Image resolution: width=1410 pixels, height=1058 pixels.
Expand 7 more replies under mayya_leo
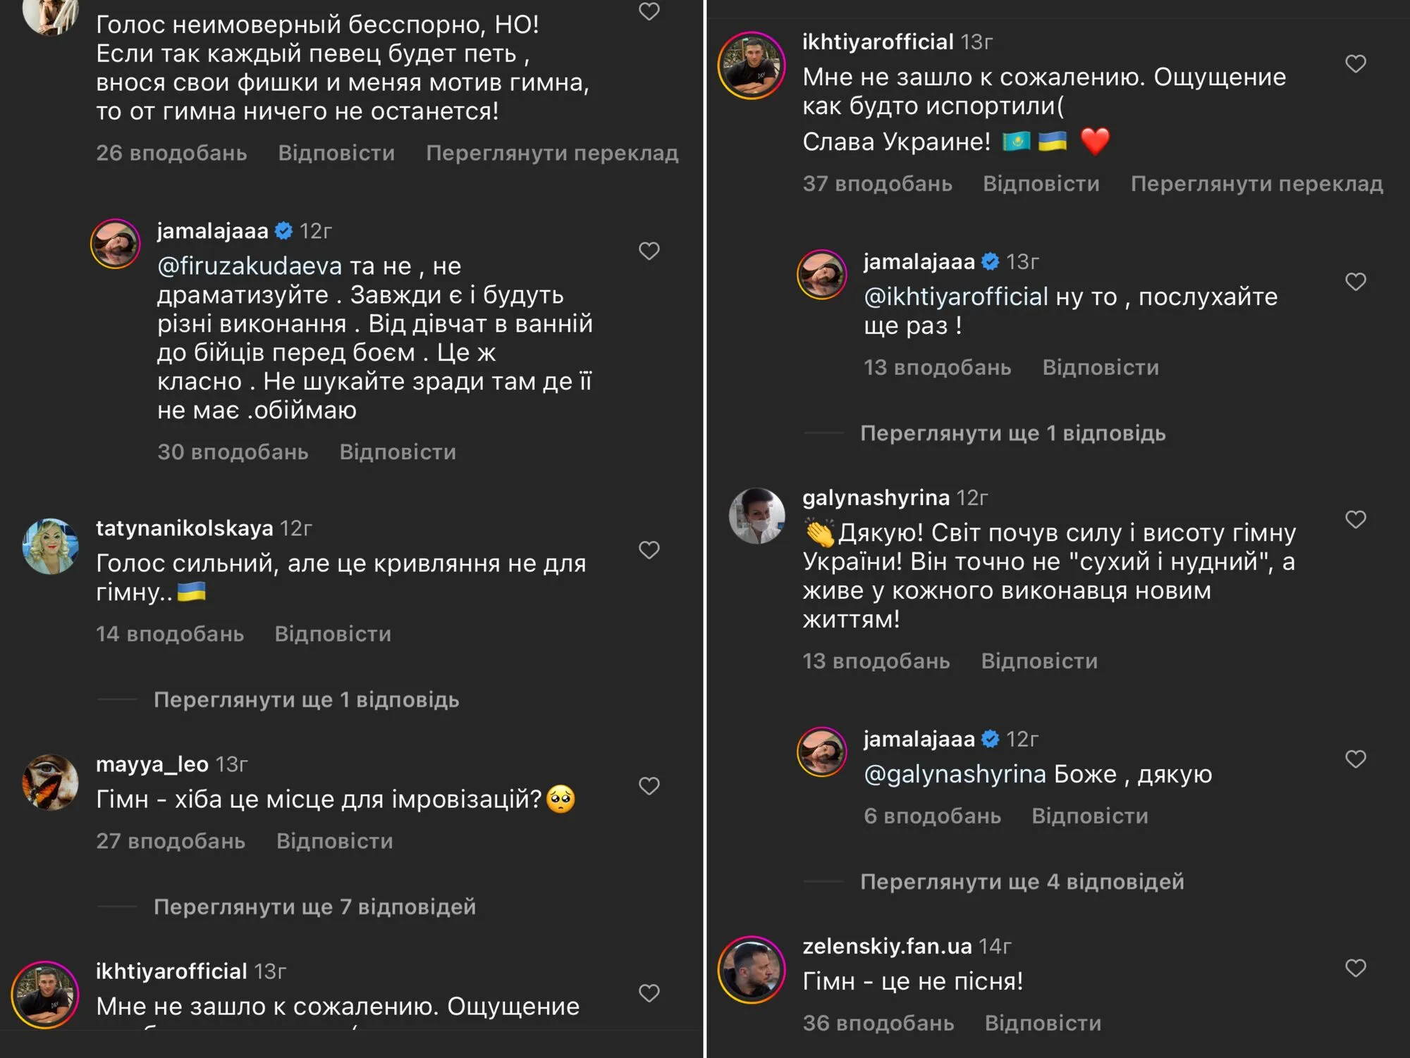pos(314,907)
